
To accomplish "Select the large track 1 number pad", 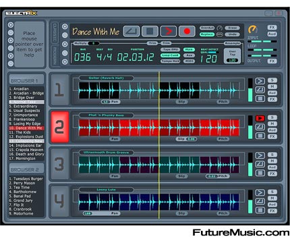I will pos(59,90).
